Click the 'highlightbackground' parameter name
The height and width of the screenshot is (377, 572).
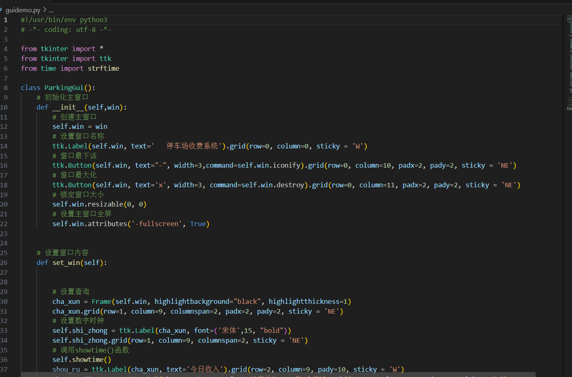coord(192,301)
